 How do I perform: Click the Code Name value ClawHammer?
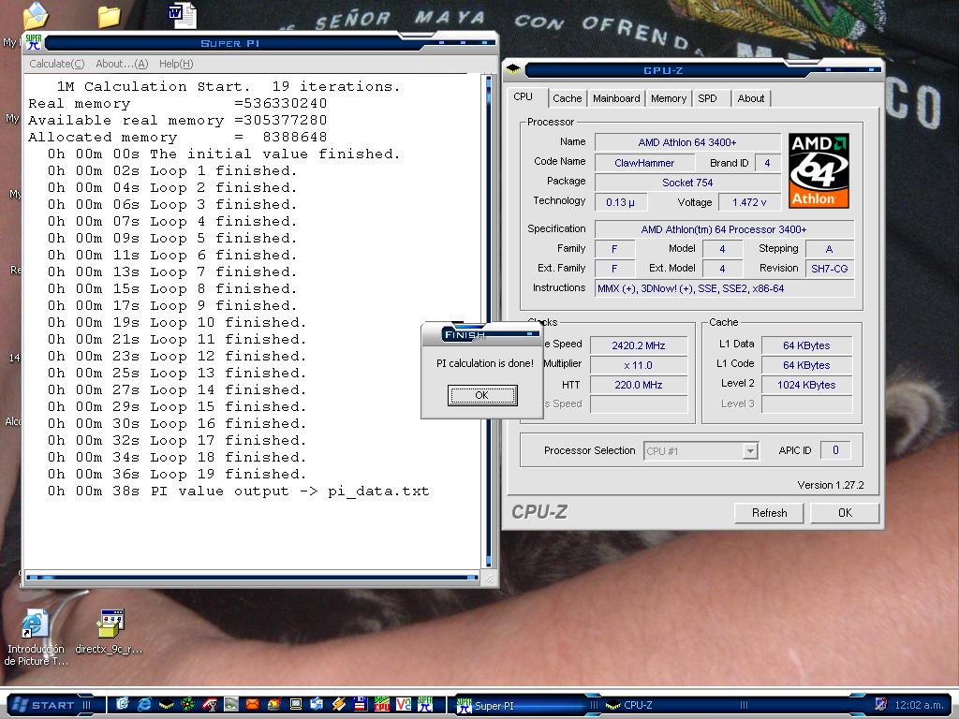click(644, 163)
